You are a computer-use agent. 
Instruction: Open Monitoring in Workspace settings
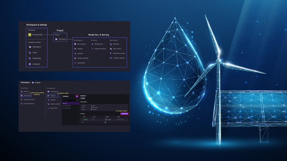[x=36, y=58]
